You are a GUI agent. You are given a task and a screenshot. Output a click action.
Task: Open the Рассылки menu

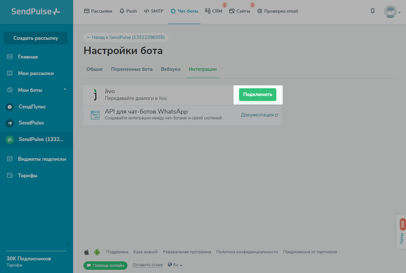(98, 11)
